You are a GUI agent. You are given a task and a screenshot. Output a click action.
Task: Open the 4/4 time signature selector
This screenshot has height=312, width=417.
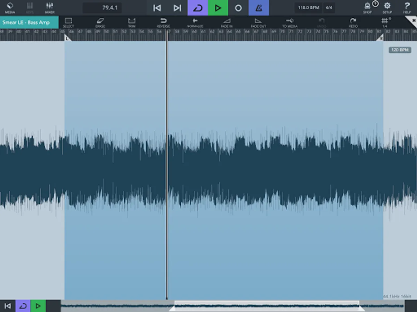click(x=329, y=8)
